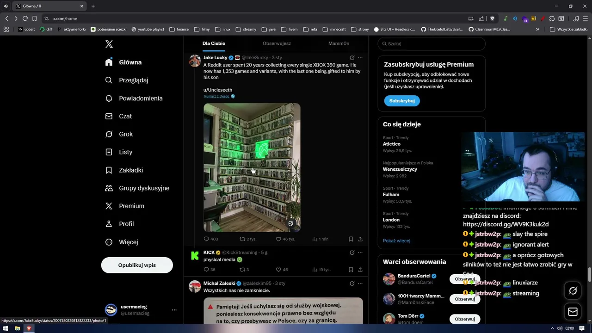
Task: Click Subskrybuj Premium button
Action: coord(401,100)
